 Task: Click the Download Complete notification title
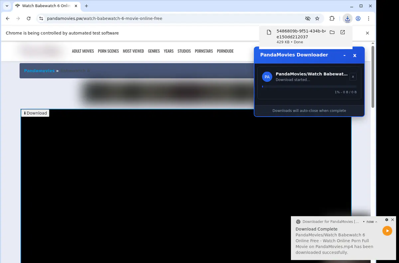pos(317,229)
